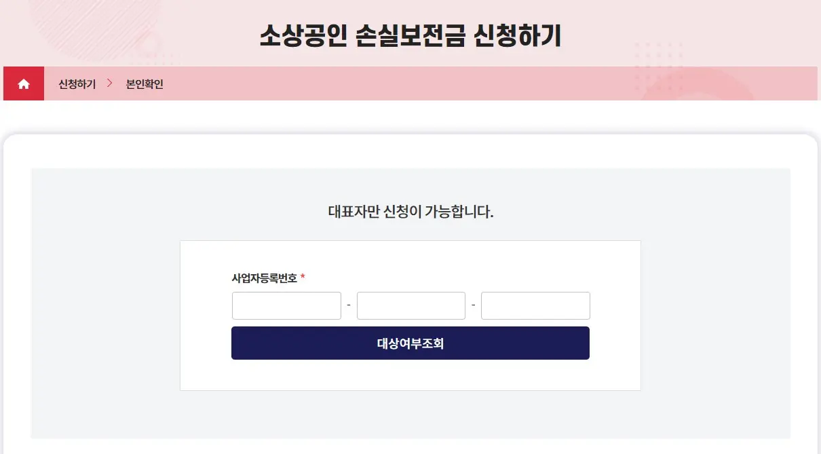Click the second dash separator in the form

[x=473, y=305]
